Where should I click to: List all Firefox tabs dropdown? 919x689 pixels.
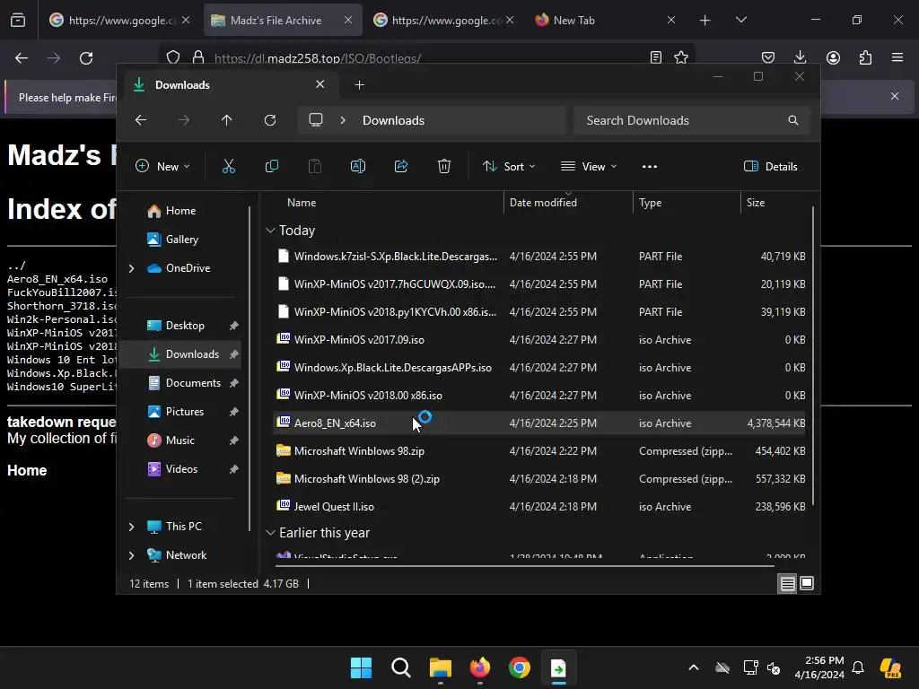click(x=740, y=20)
